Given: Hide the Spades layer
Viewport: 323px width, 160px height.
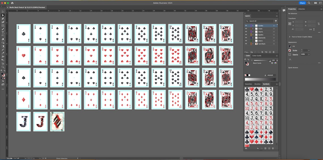Looking at the screenshot, I should pyautogui.click(x=246, y=35).
